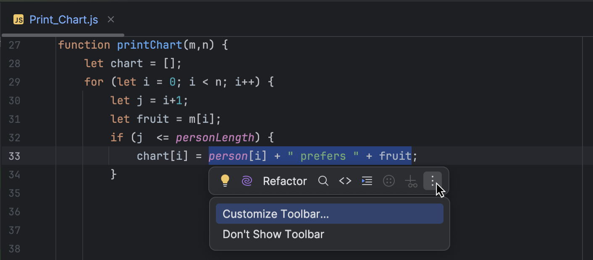
Task: Enable context actions via lightbulb toggle
Action: 225,181
